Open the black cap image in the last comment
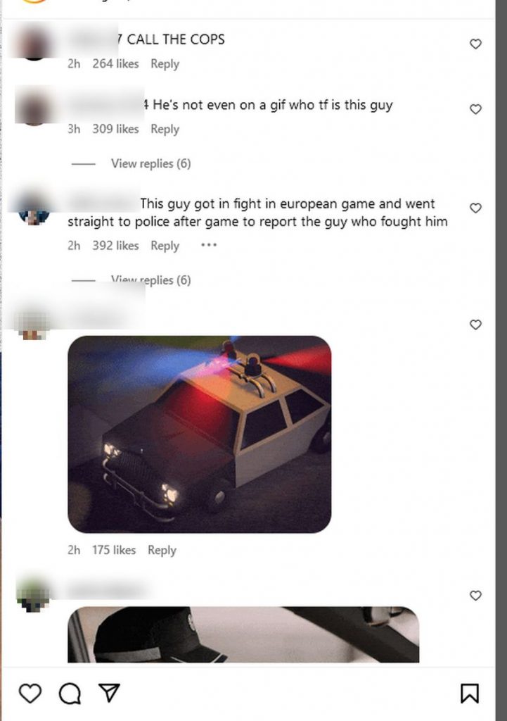Screen dimensions: 507x721 (243, 634)
